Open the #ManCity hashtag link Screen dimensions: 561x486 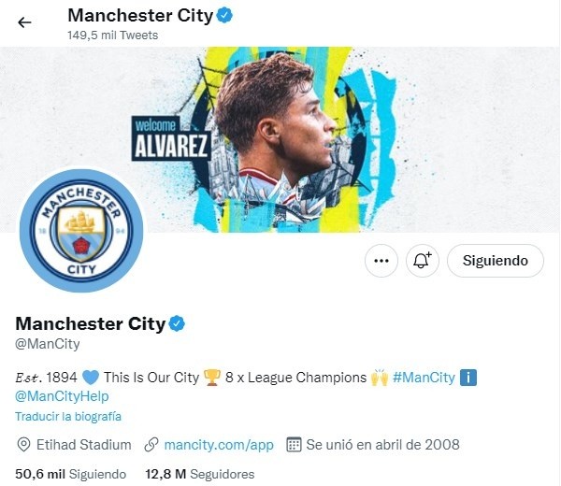[424, 378]
